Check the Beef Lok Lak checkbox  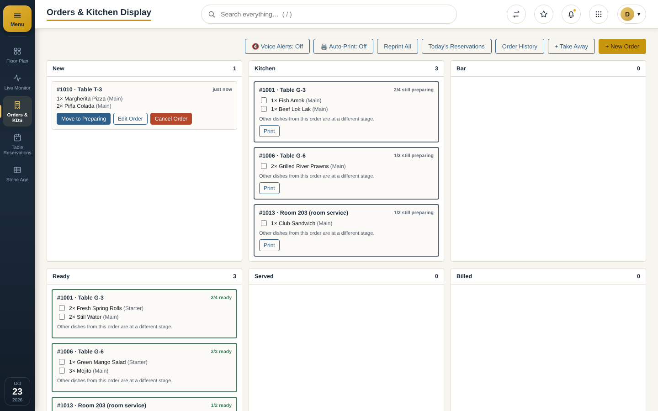pyautogui.click(x=264, y=109)
